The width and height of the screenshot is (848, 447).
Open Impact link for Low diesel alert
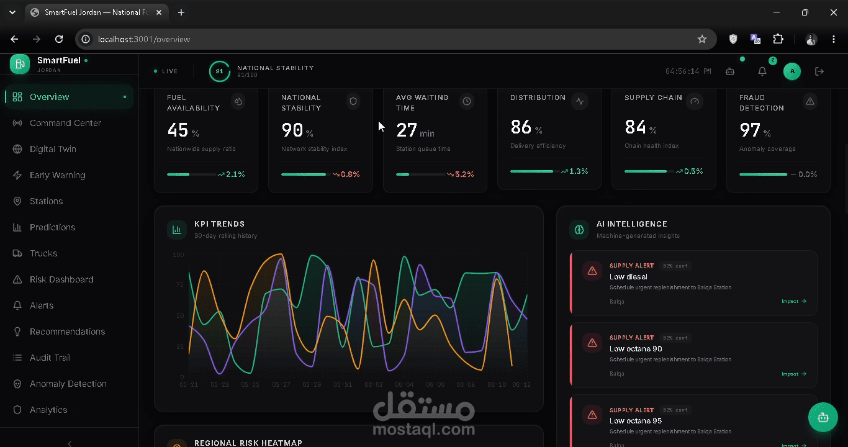pos(794,301)
